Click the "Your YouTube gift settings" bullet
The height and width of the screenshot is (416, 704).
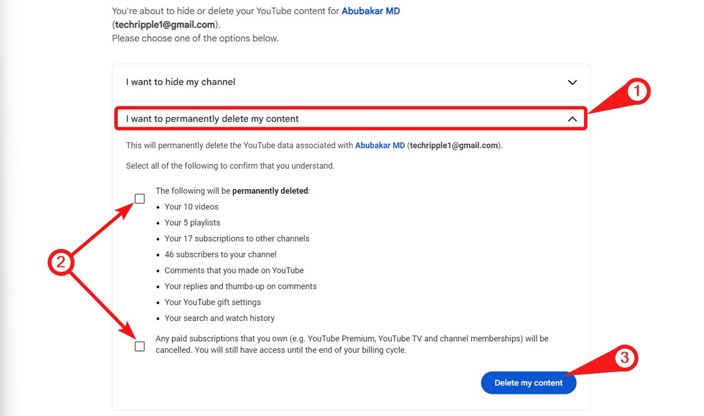tap(213, 302)
